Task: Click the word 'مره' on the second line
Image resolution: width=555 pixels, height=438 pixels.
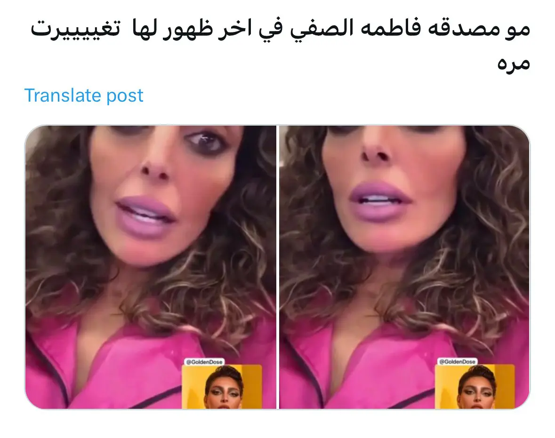Action: pos(513,63)
